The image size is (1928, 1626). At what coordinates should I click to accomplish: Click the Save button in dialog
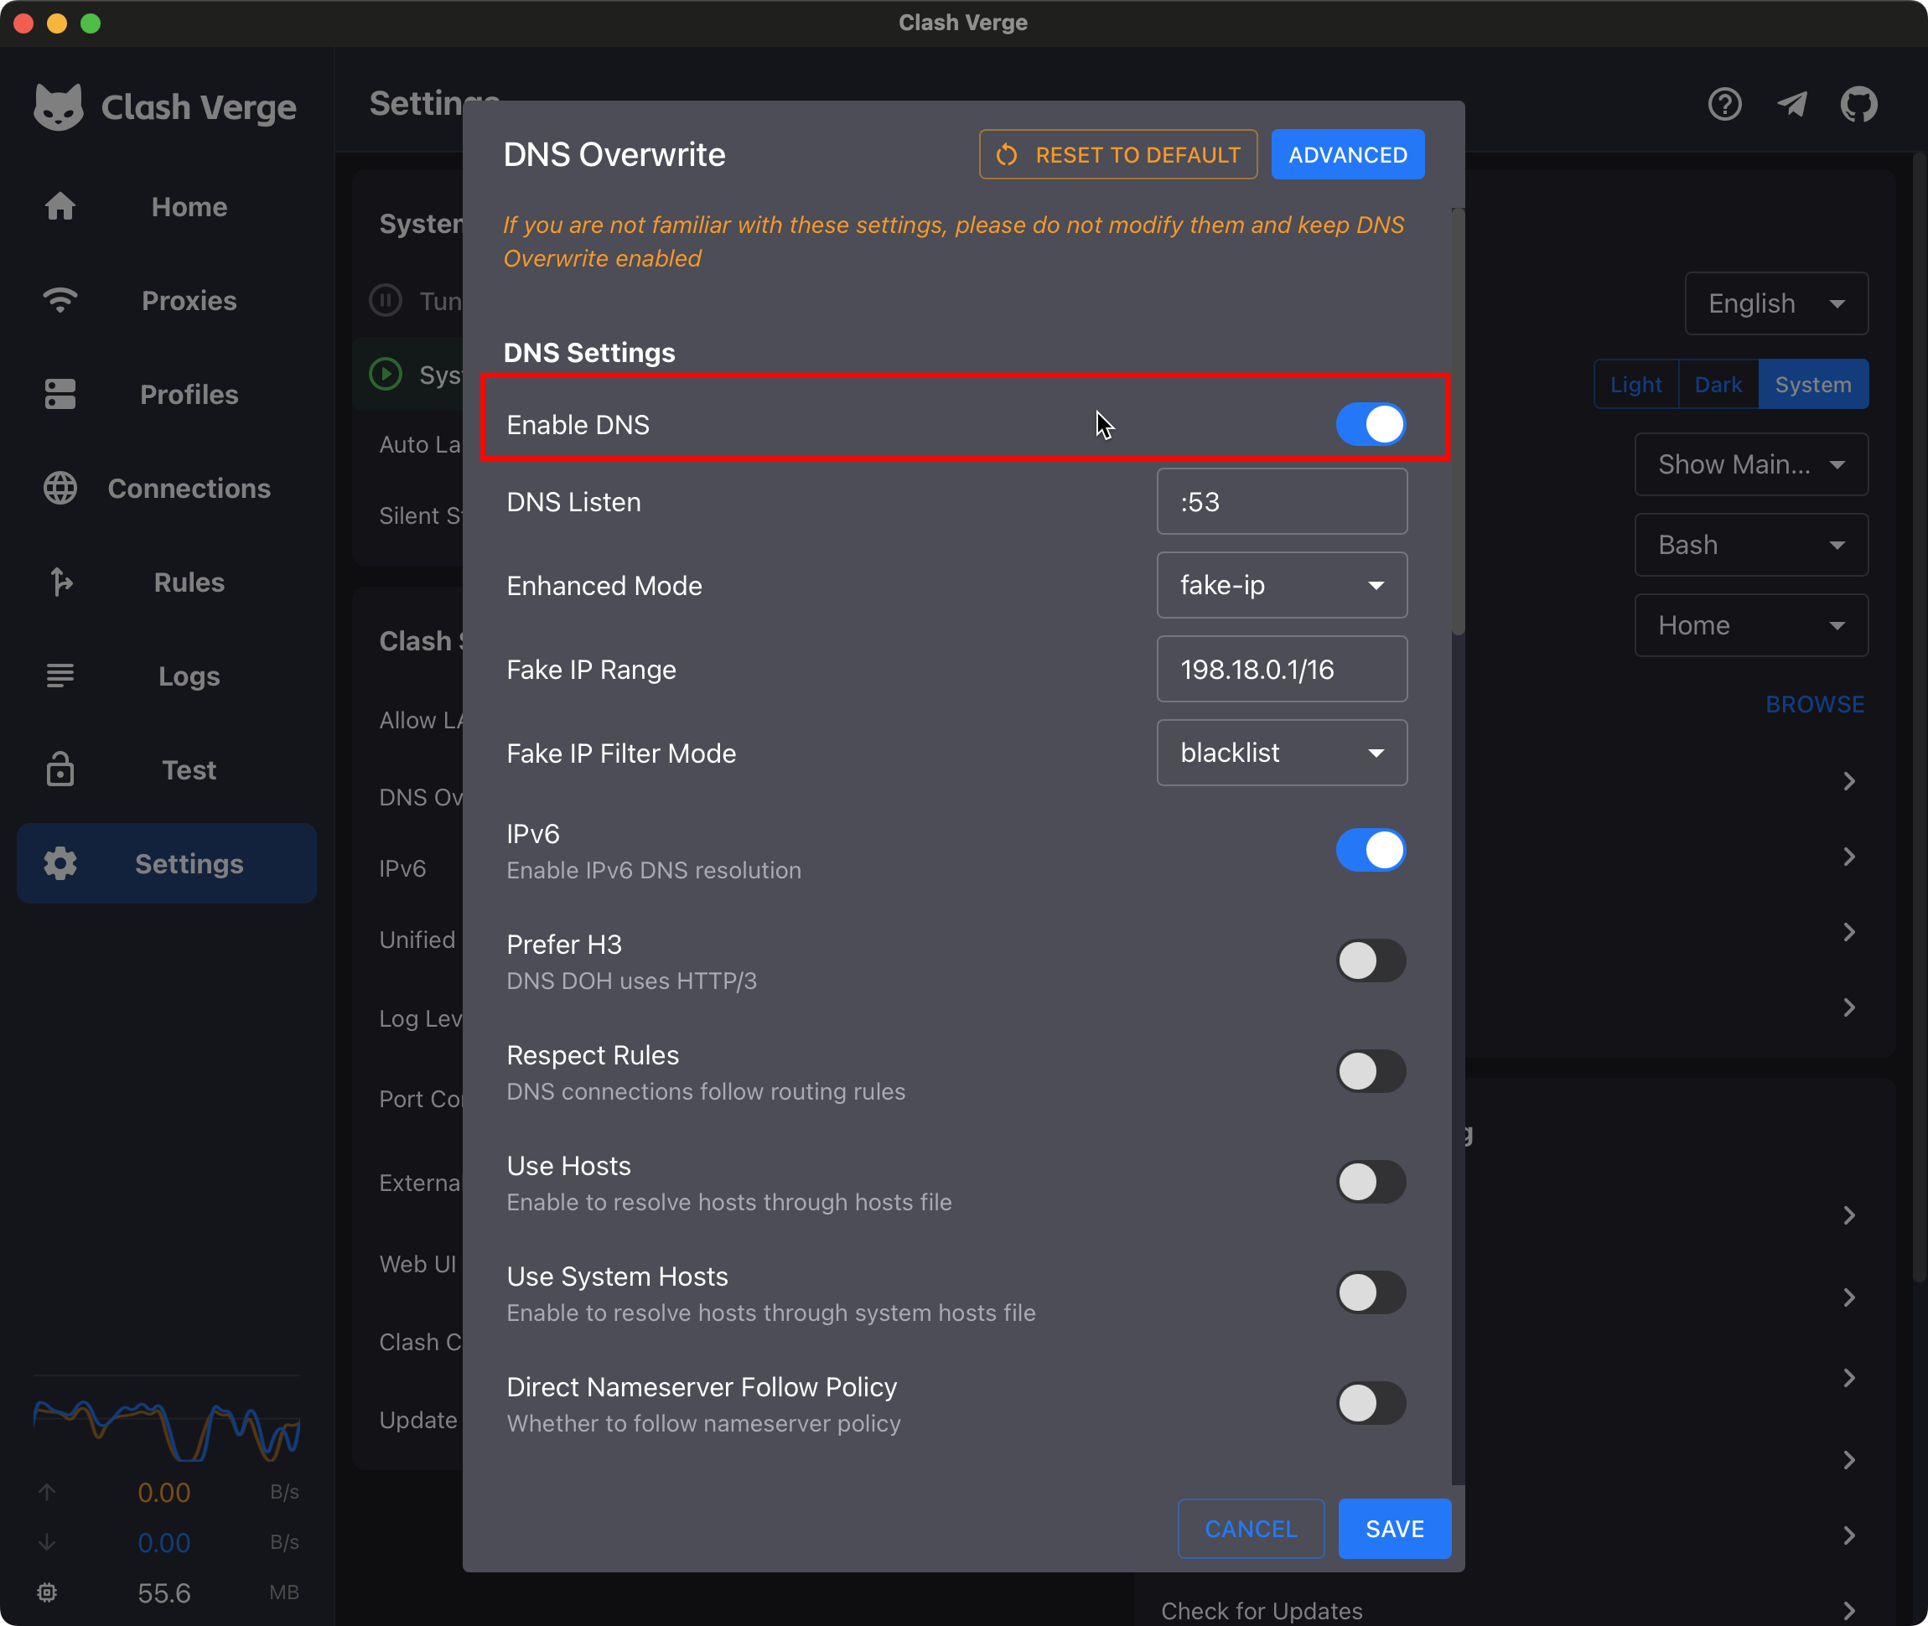pos(1393,1530)
